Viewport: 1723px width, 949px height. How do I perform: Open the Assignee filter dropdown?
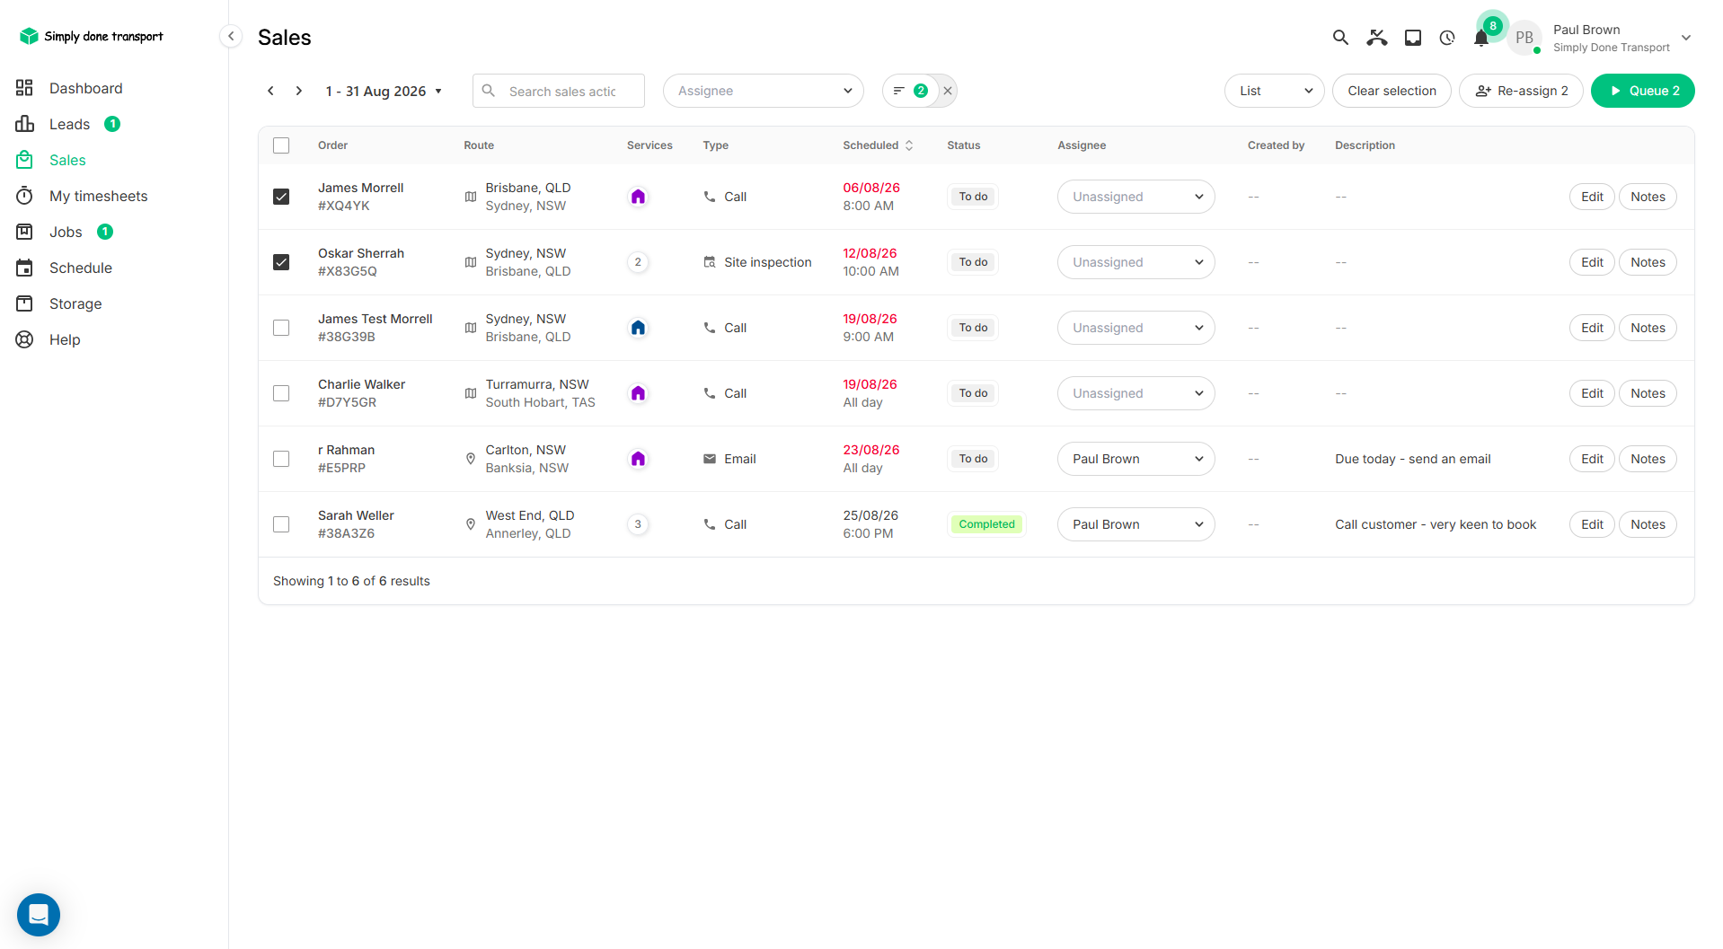[764, 91]
